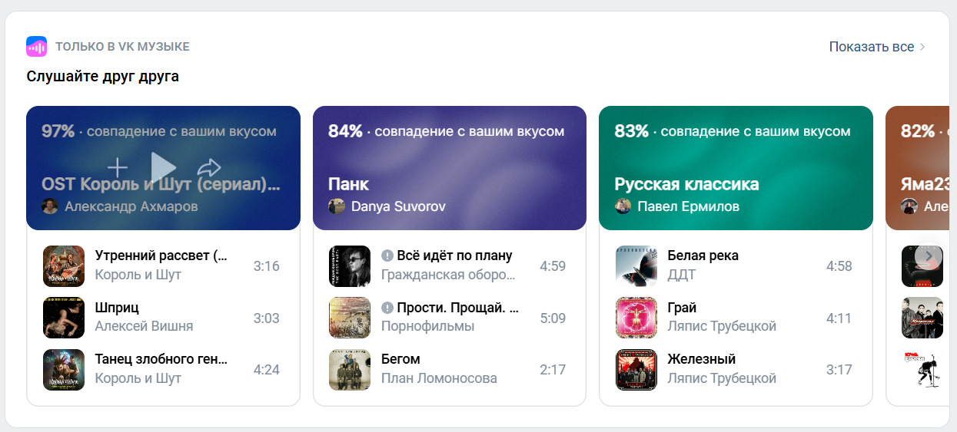
Task: Play the OST Король и Шут playlist
Action: (162, 167)
